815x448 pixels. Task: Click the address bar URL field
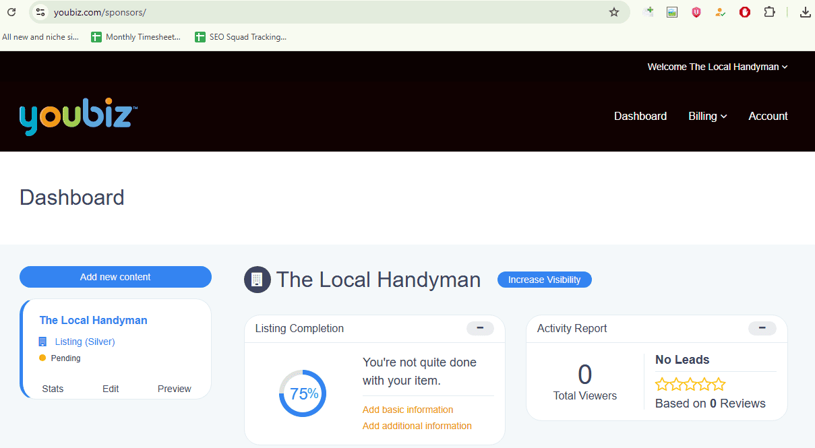coord(324,12)
